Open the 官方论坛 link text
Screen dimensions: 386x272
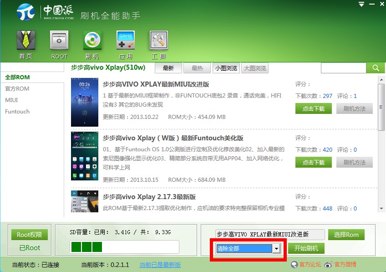point(310,265)
